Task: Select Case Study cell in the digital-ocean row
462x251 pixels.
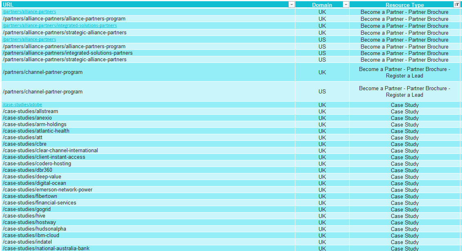Action: click(x=404, y=183)
